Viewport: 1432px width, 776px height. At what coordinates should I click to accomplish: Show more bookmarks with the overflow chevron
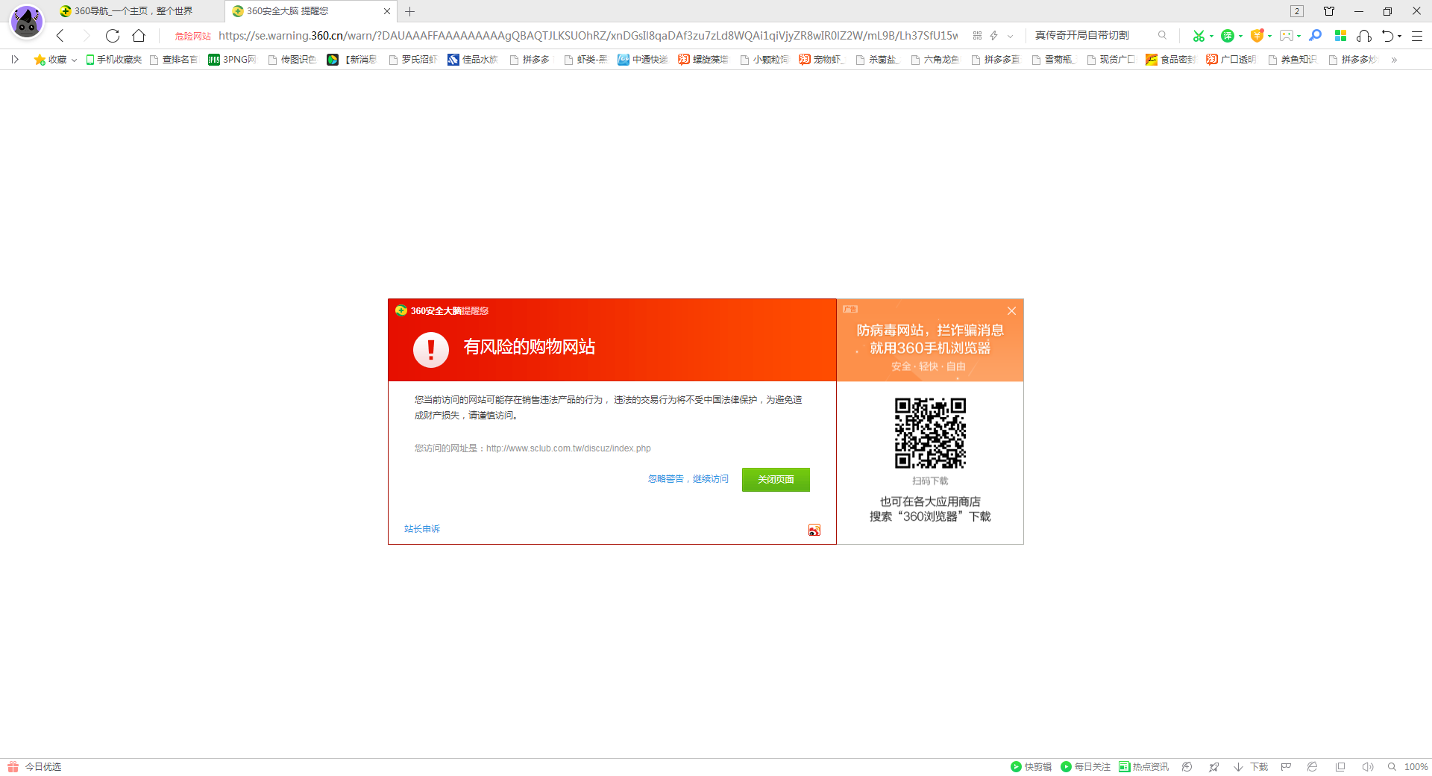point(1394,60)
